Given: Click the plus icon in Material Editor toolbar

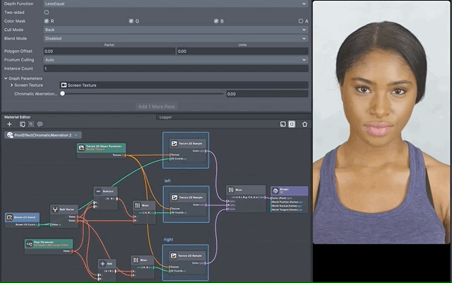Looking at the screenshot, I should coord(8,124).
